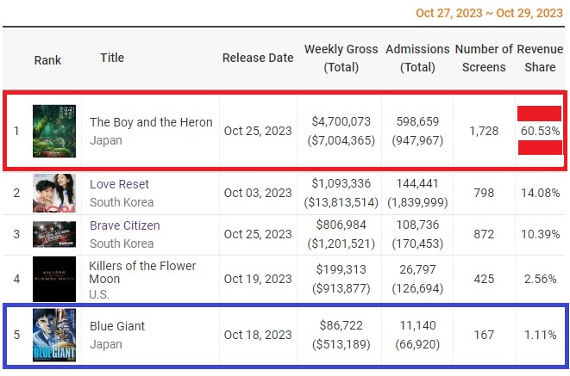This screenshot has height=376, width=570.
Task: Click the Rank column header
Action: [x=47, y=60]
